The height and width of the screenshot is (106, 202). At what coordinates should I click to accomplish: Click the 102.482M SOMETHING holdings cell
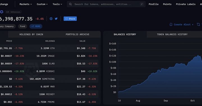(x=42, y=79)
